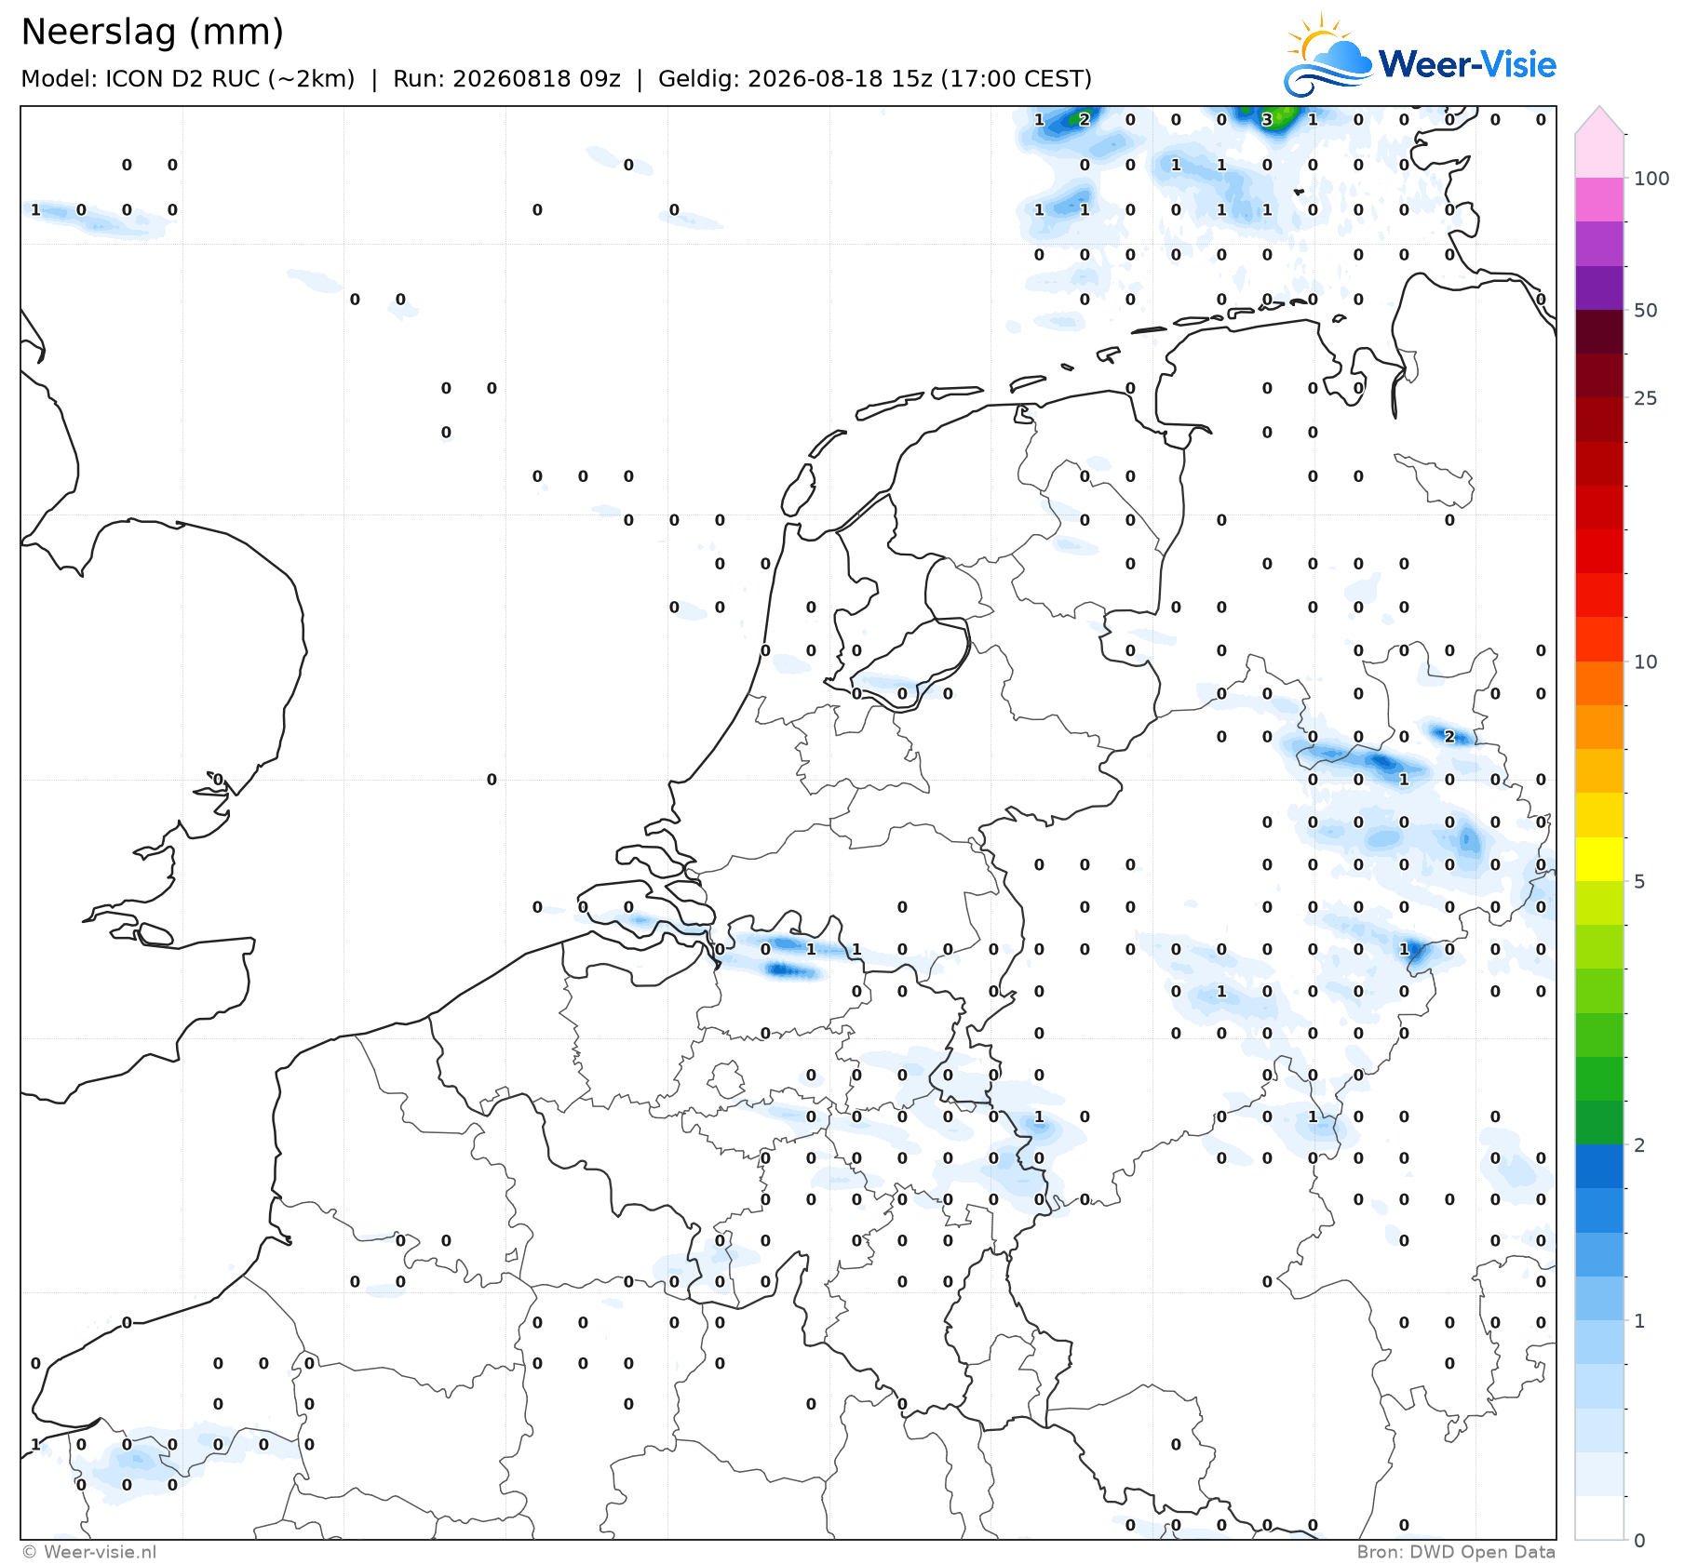Click the Weer-visie.nl copyright link

pyautogui.click(x=89, y=1552)
